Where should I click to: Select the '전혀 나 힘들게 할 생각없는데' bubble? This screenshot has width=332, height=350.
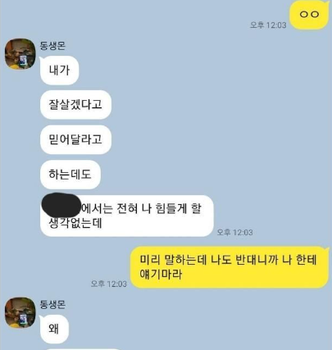127,216
